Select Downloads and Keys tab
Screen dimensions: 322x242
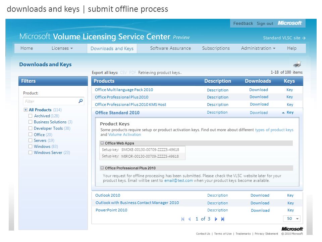pyautogui.click(x=112, y=48)
